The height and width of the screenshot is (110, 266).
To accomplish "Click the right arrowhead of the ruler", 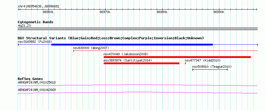I will click(x=257, y=9).
